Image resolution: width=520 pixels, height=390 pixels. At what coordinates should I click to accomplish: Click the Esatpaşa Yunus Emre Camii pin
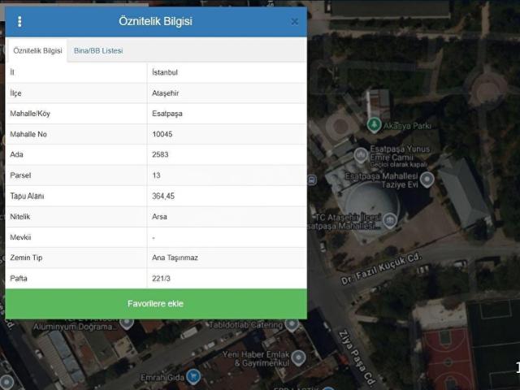[x=361, y=155]
